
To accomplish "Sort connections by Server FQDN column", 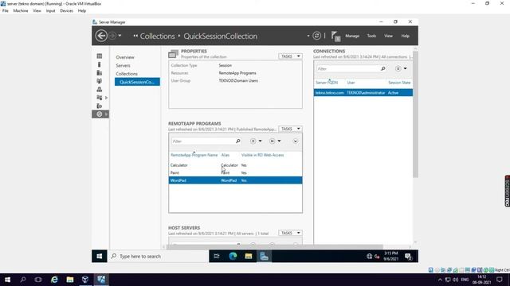I will point(327,83).
